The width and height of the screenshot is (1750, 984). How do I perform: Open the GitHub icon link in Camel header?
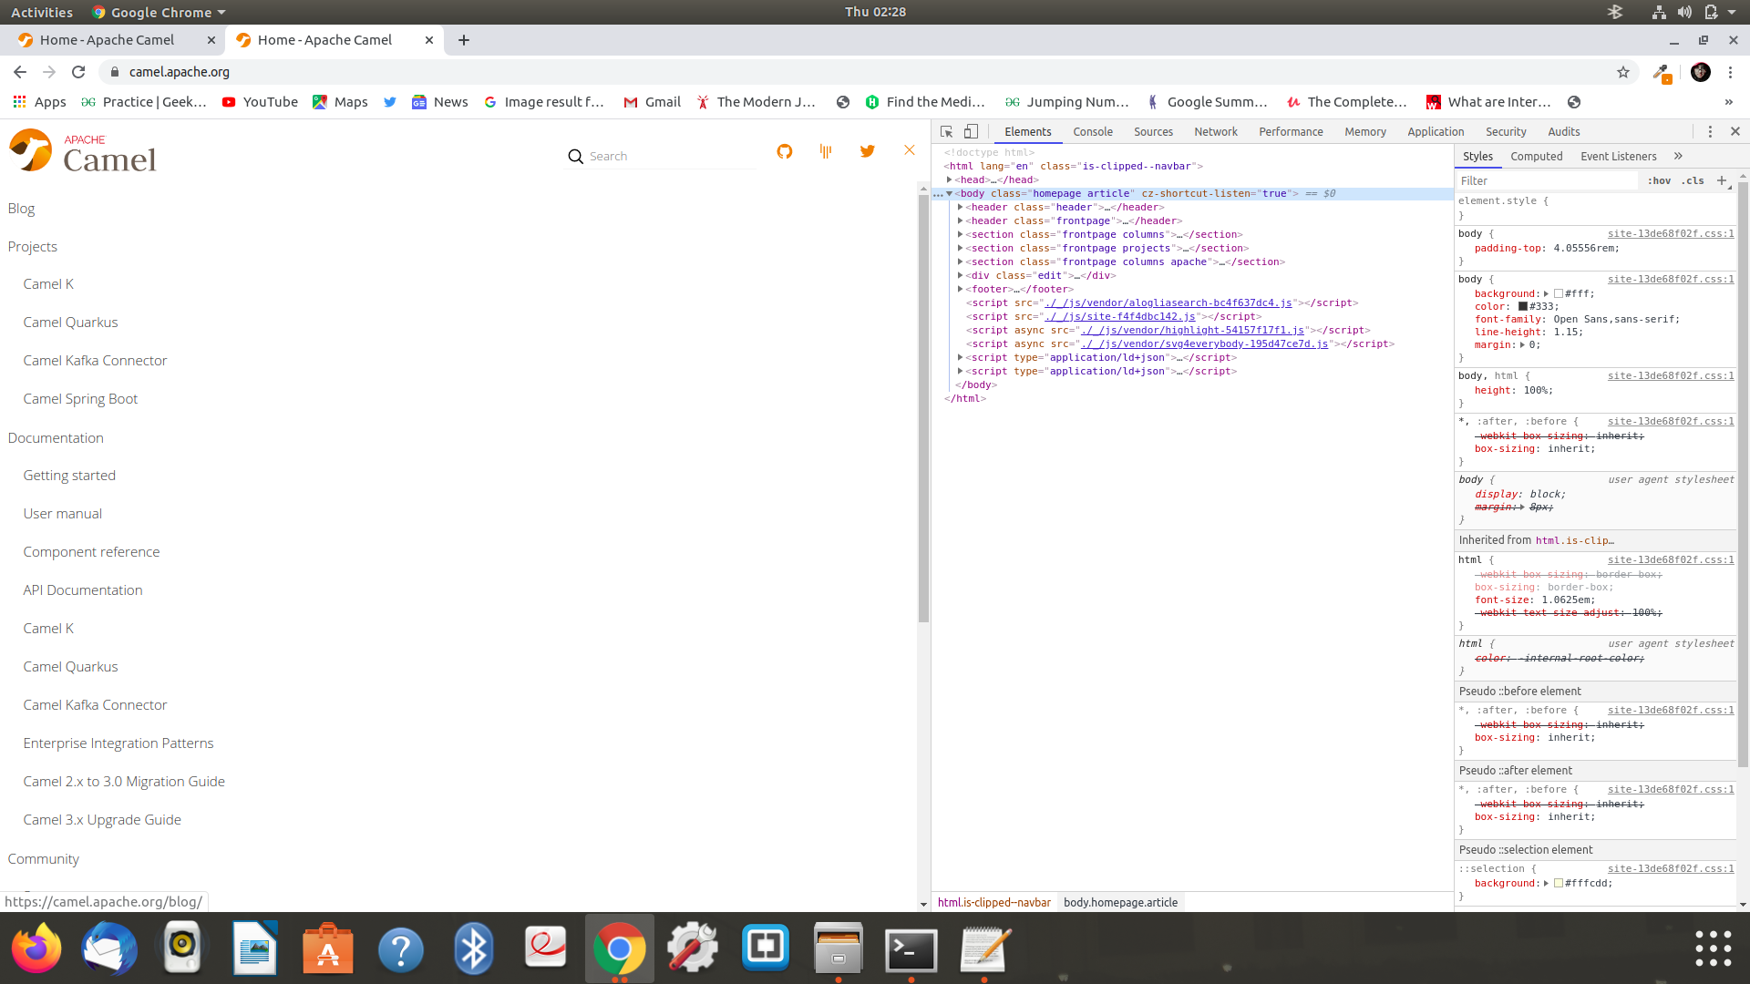[785, 151]
